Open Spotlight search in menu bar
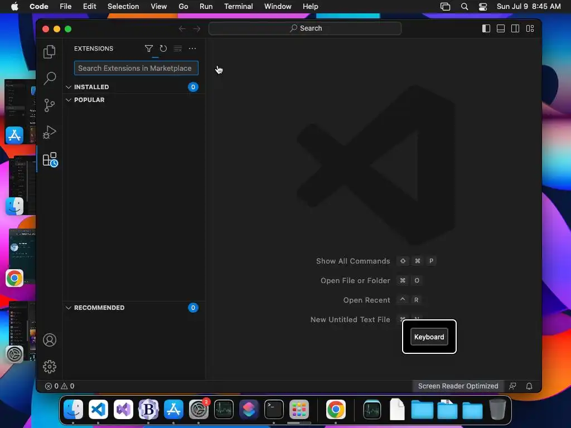 pos(464,7)
